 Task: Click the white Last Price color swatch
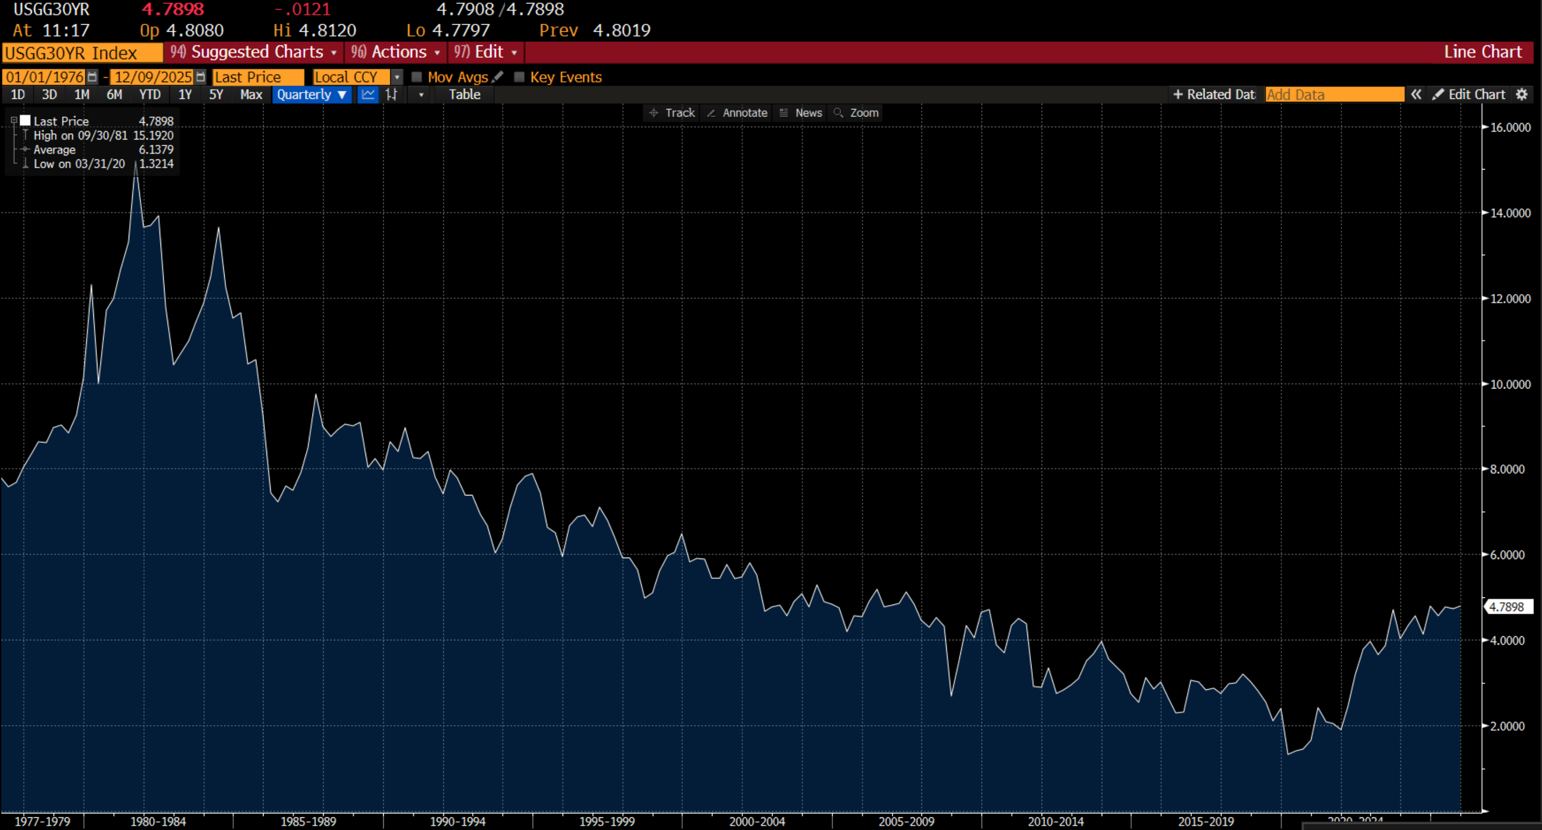[25, 121]
